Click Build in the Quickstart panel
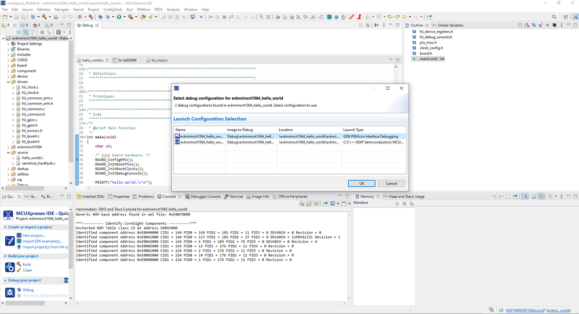The width and height of the screenshot is (579, 314). pos(27,264)
